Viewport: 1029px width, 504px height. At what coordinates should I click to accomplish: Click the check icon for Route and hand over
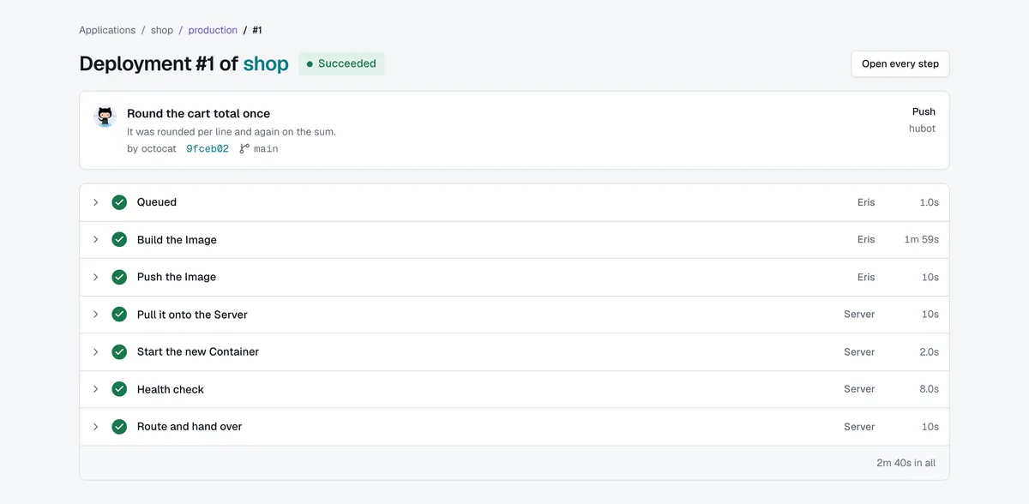(x=119, y=426)
